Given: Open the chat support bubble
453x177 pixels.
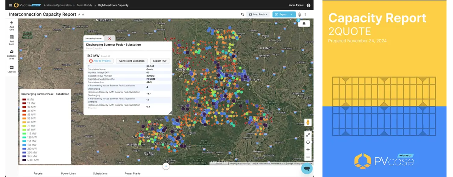Looking at the screenshot, I should [x=306, y=169].
